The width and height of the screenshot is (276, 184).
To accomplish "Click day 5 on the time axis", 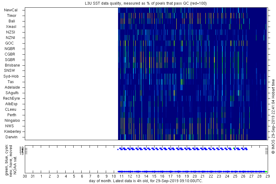I will 74,176.
